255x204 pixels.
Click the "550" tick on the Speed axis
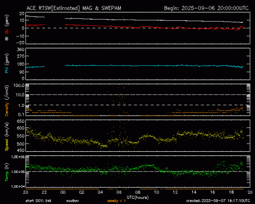pos(21,136)
